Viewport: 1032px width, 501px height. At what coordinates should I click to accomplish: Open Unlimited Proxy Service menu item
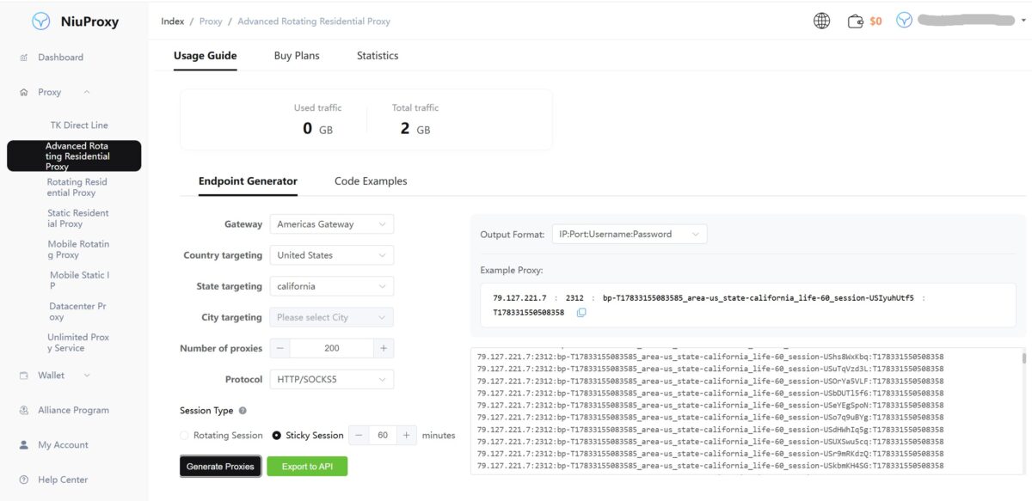click(x=78, y=342)
